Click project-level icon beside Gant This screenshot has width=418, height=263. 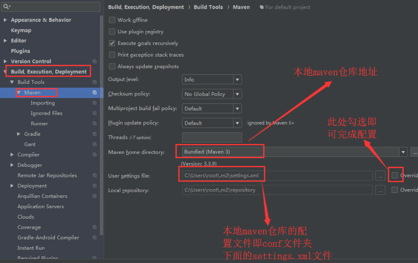point(95,144)
